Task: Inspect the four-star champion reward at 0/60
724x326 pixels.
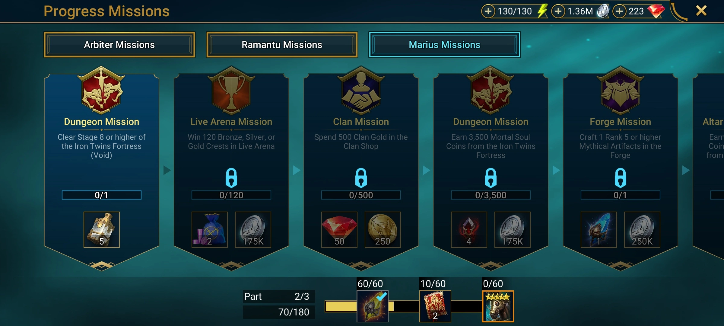Action: pos(498,306)
